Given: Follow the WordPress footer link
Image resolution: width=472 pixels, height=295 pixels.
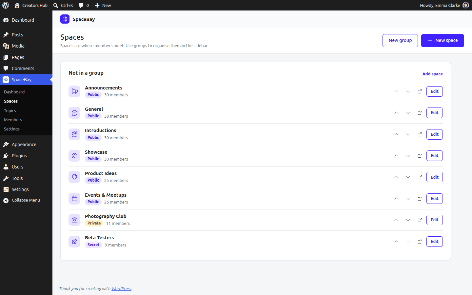Looking at the screenshot, I should click(x=121, y=288).
